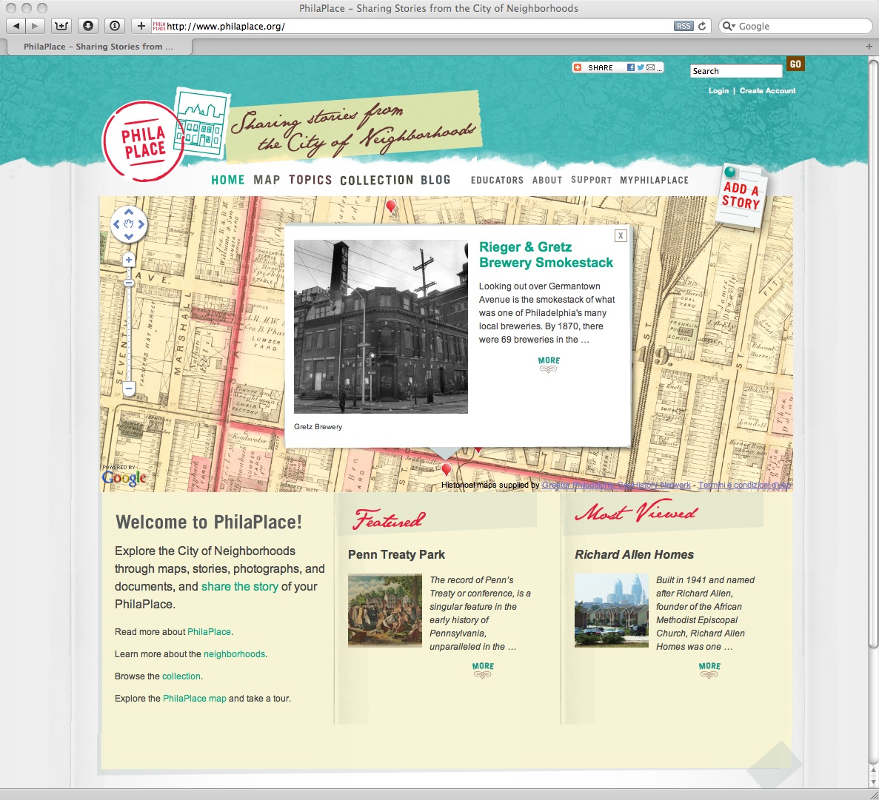This screenshot has height=800, width=879.
Task: Click the Penn Treaty Park painting thumbnail
Action: tap(385, 611)
